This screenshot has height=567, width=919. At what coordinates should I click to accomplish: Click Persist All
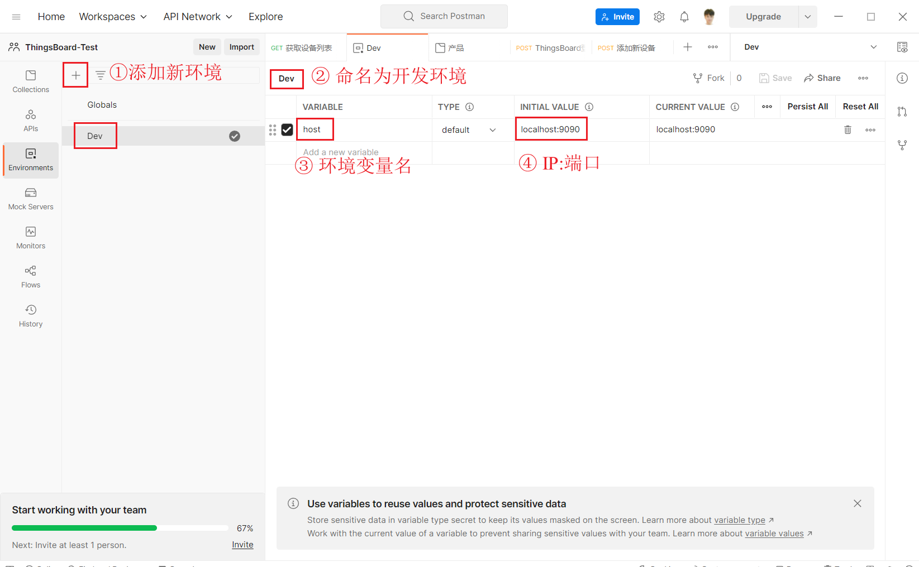click(x=808, y=107)
